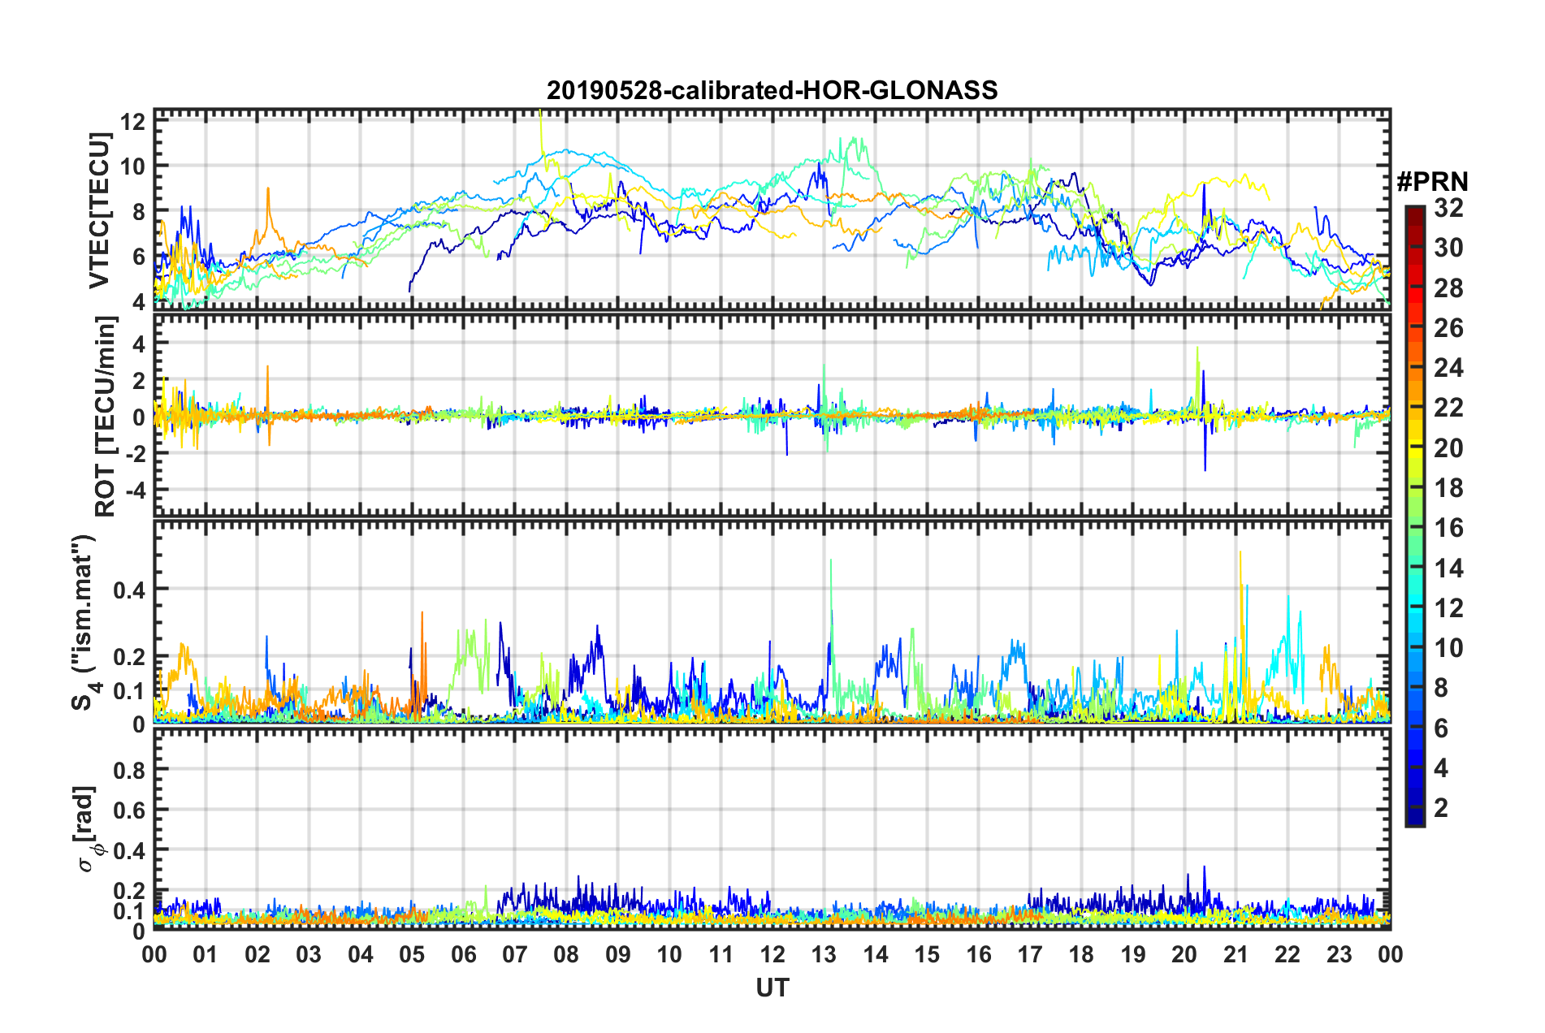Click the 15 tick on UT axis
Viewport: 1545px width, 1033px height.
[x=927, y=954]
